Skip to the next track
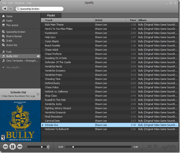180x153 pixels. [x=20, y=147]
